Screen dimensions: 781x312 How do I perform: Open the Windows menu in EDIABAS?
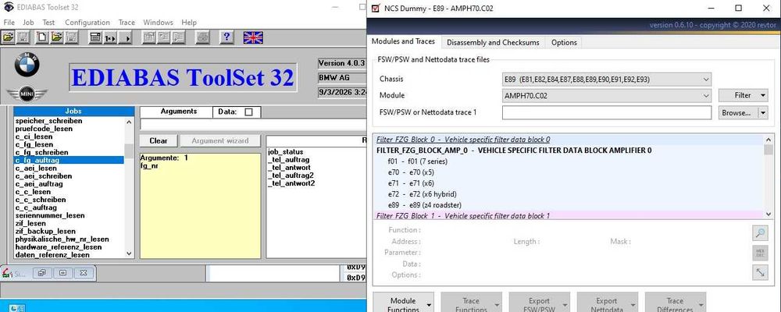point(158,23)
